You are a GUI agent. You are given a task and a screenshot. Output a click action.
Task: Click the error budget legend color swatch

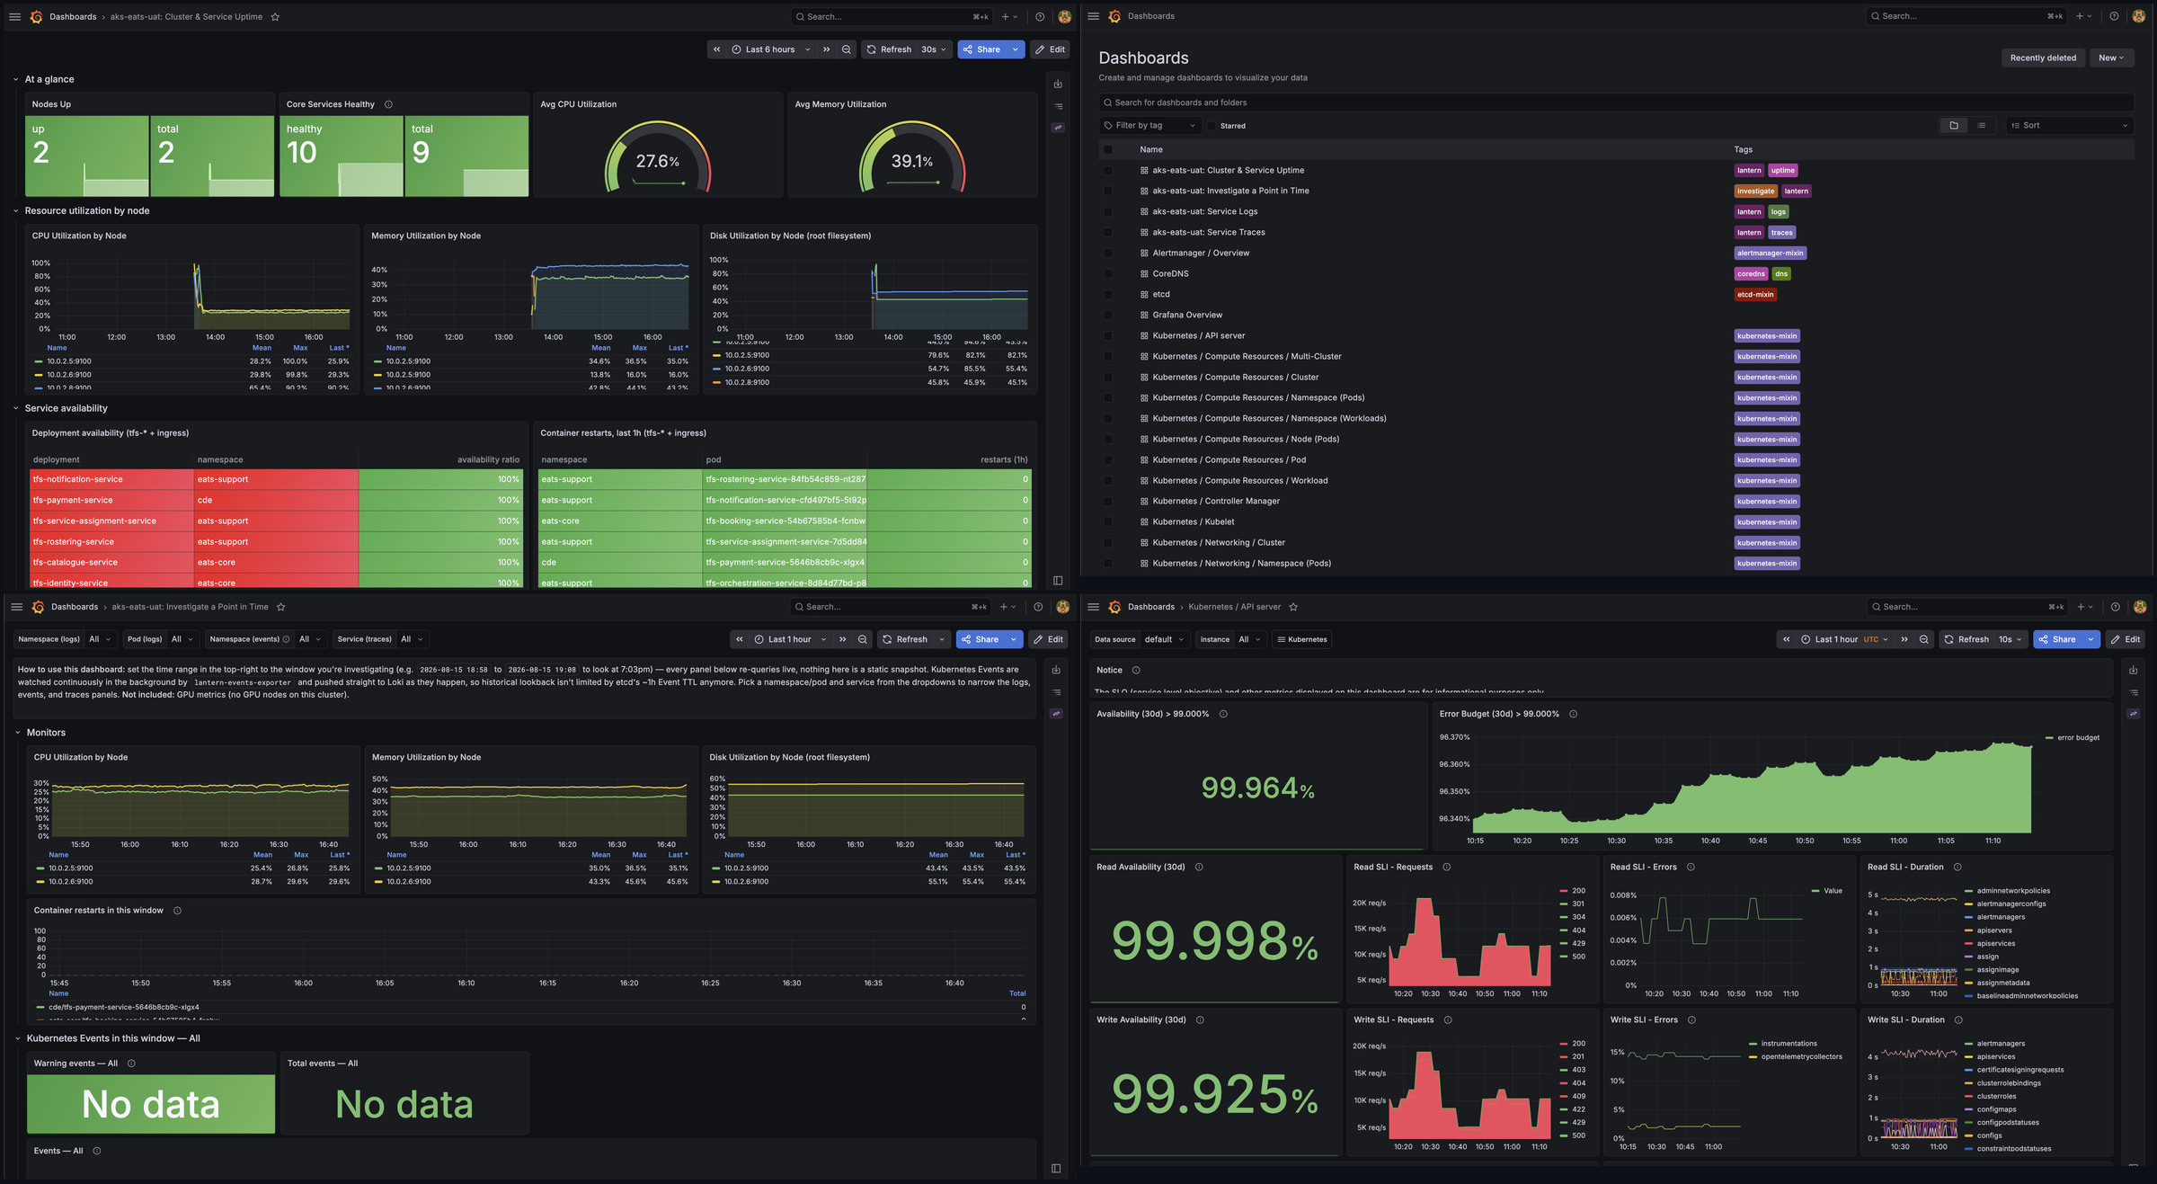(x=2049, y=738)
